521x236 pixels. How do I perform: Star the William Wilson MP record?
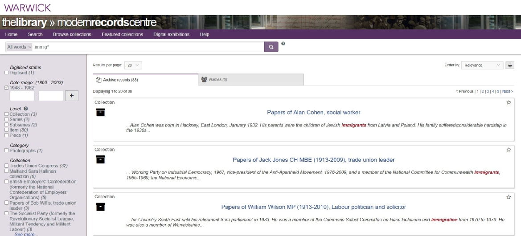pos(509,197)
